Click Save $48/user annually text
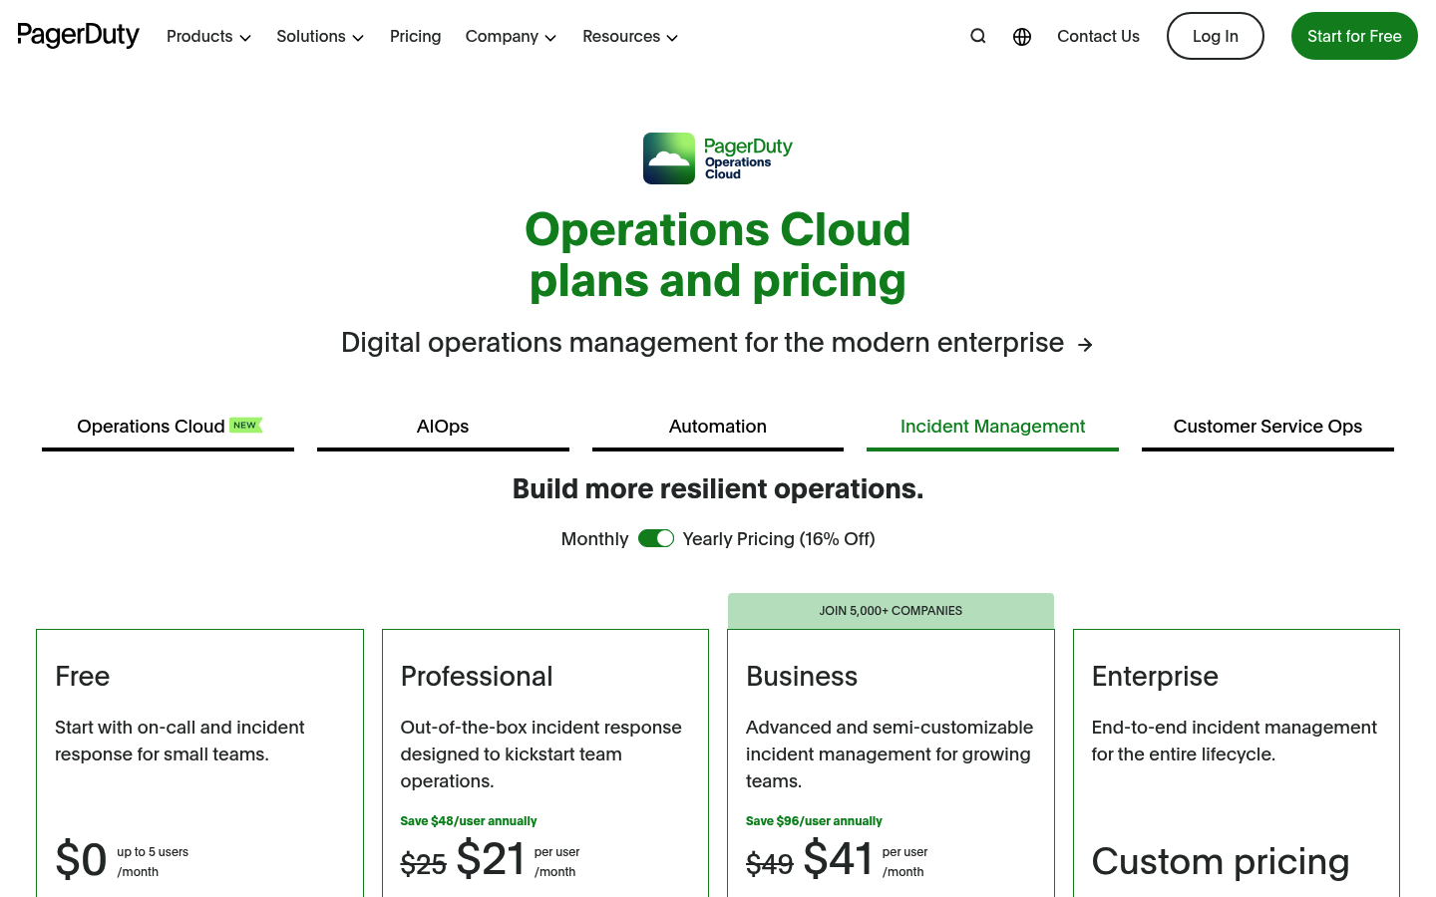The height and width of the screenshot is (897, 1436). (x=469, y=821)
